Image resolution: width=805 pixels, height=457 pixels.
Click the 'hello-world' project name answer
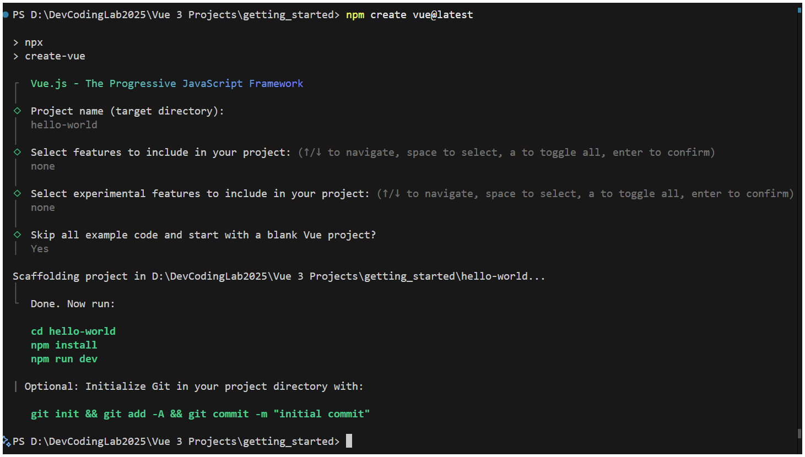[x=64, y=124]
